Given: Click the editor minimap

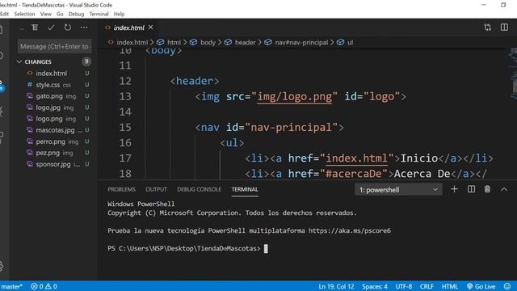Looking at the screenshot, I should click(513, 74).
